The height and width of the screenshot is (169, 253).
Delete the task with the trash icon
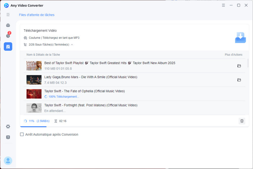coord(242,121)
